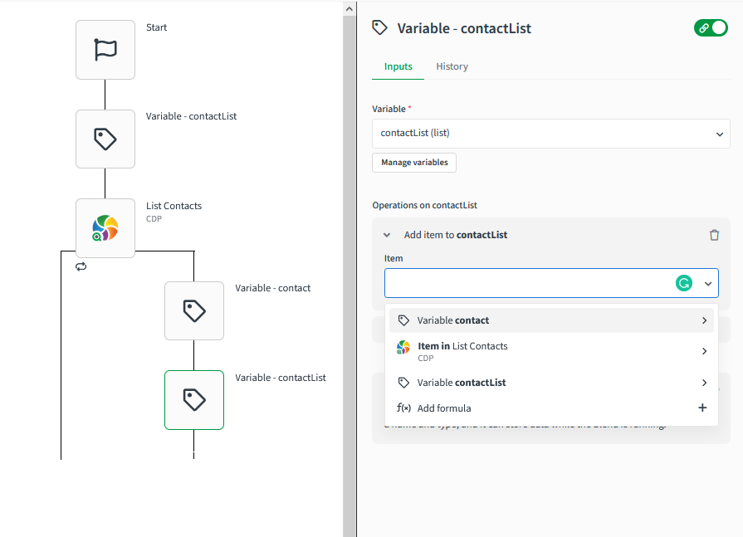
Task: Click the Grammarly icon in Item field
Action: (683, 283)
